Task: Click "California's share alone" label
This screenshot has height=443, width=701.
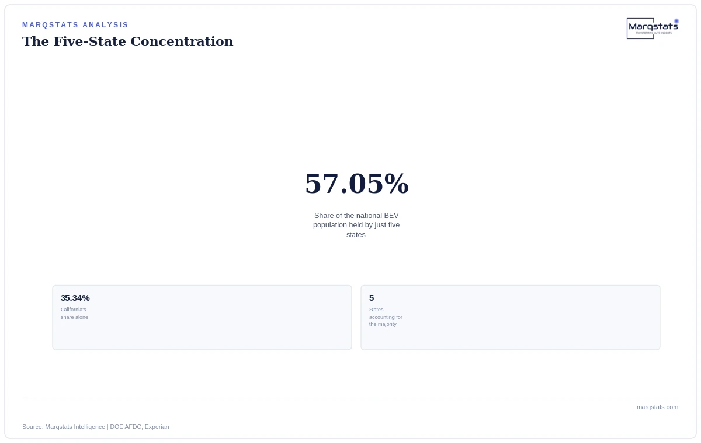Action: coord(74,314)
